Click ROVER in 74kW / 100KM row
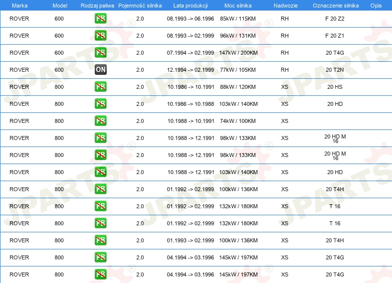 point(19,121)
